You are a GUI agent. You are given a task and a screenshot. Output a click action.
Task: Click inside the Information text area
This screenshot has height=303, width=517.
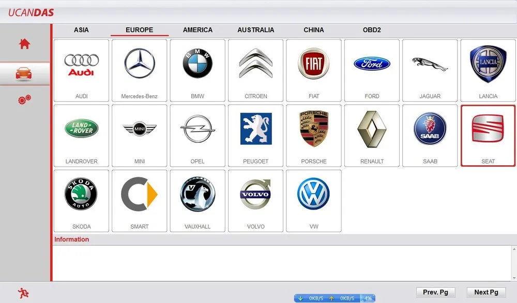(x=282, y=263)
